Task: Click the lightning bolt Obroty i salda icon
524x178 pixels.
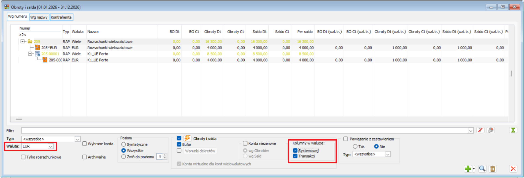Action: 187,138
